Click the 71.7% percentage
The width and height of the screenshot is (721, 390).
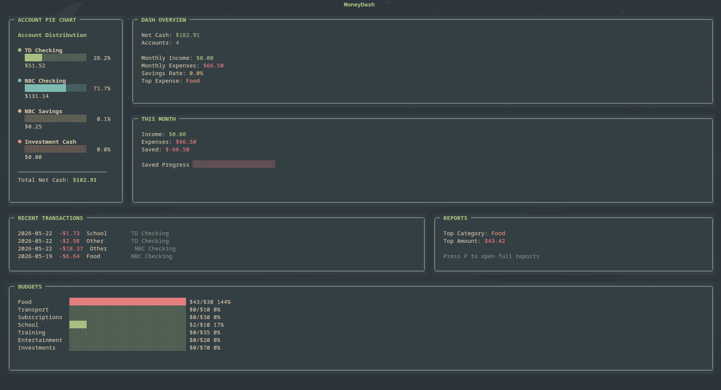click(x=102, y=88)
